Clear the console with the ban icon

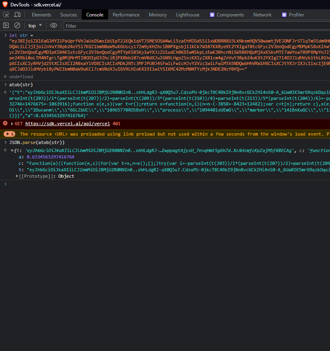coord(17,25)
